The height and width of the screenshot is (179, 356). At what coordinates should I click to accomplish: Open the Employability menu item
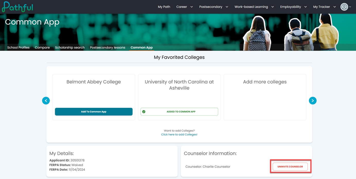click(x=291, y=7)
